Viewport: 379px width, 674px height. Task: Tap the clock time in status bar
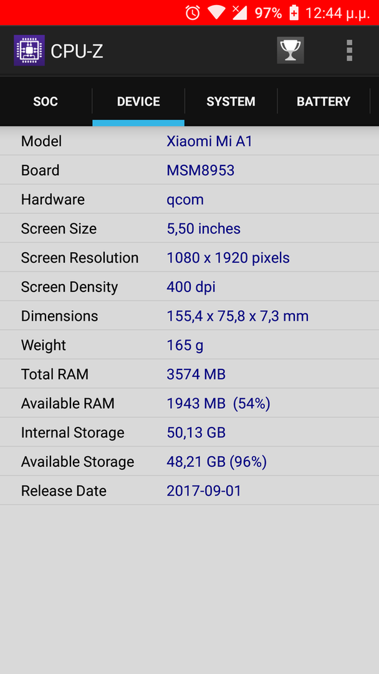[x=337, y=13]
